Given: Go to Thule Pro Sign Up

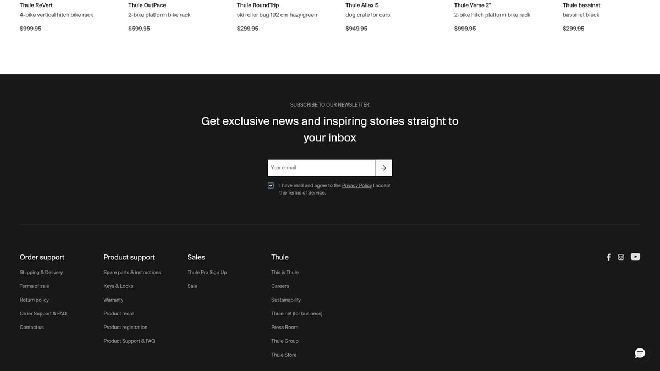Looking at the screenshot, I should [x=207, y=273].
